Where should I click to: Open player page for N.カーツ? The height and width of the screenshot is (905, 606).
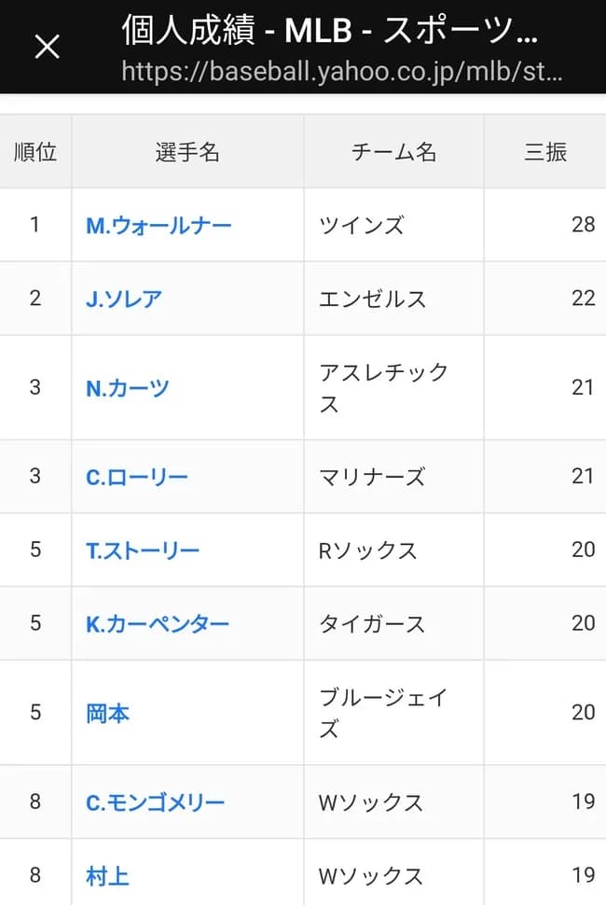127,386
